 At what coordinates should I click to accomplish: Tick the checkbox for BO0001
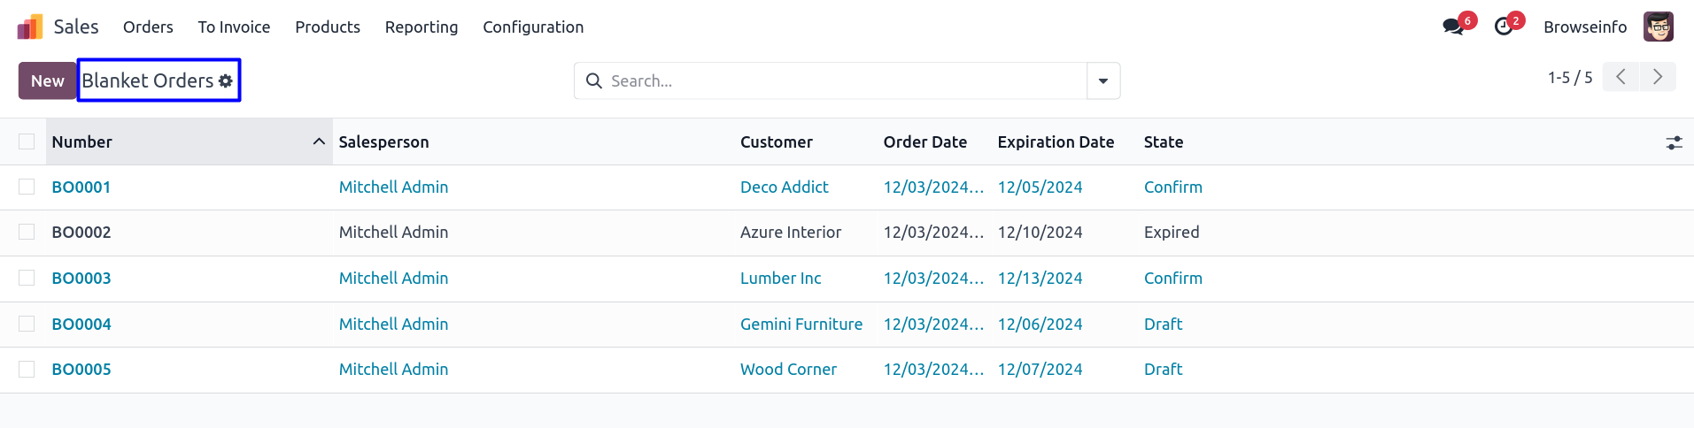(27, 187)
